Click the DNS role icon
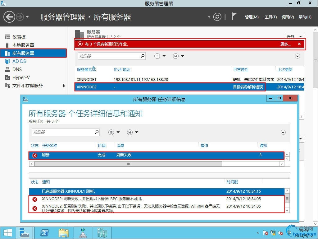This screenshot has width=318, height=239. [7, 69]
